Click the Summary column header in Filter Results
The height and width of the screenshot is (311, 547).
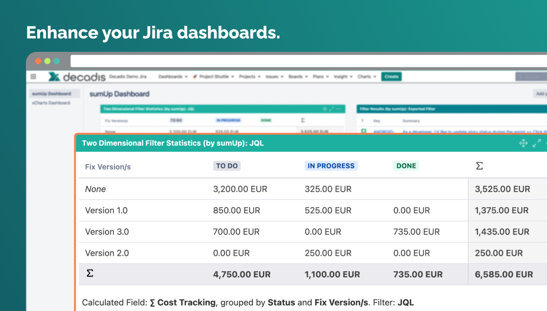[411, 121]
